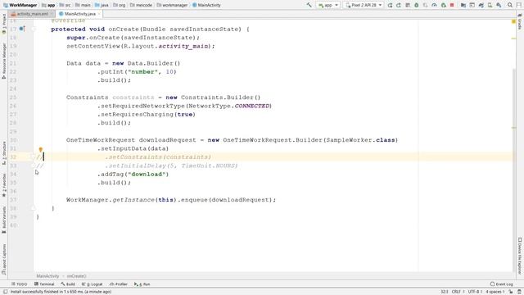Switch to the activity_main.xml editor tab

(31, 14)
